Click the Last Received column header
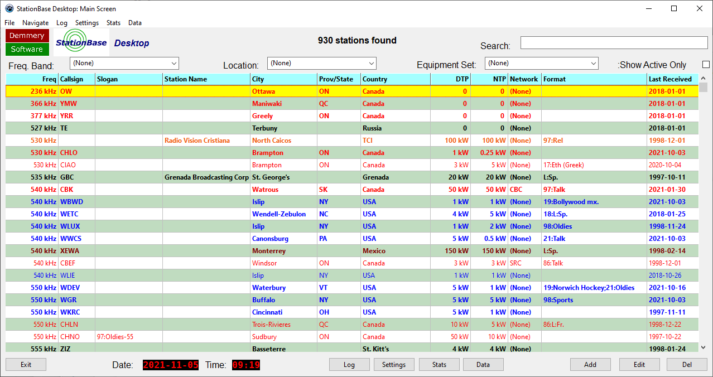 pos(672,79)
